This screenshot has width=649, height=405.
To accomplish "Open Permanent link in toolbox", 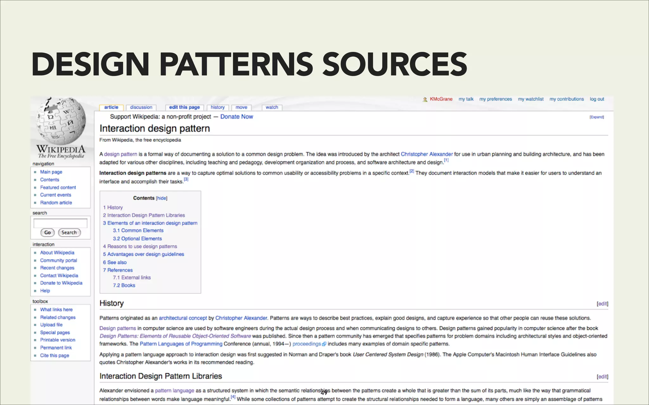I will coord(56,348).
